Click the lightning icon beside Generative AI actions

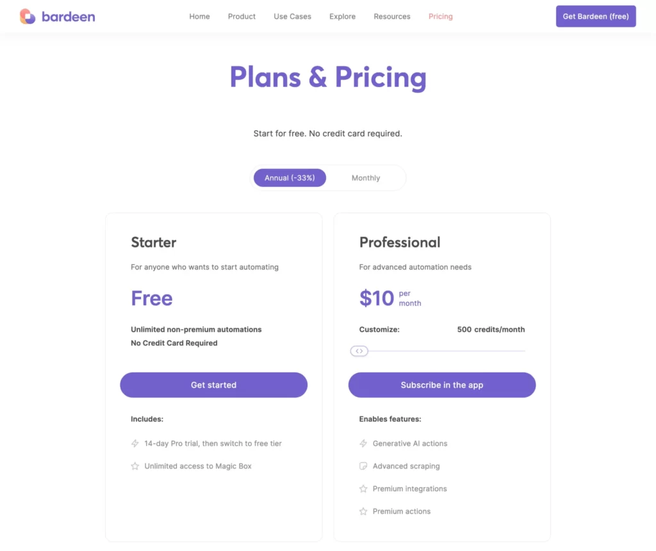point(362,443)
